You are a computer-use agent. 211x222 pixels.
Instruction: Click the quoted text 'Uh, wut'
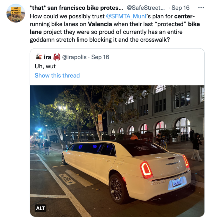(45, 66)
